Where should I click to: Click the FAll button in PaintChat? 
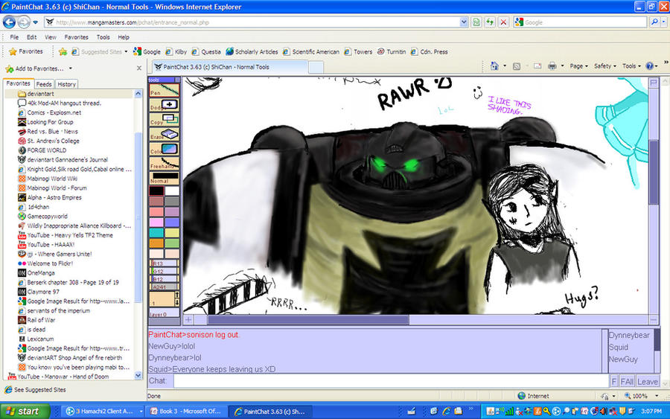tap(627, 381)
